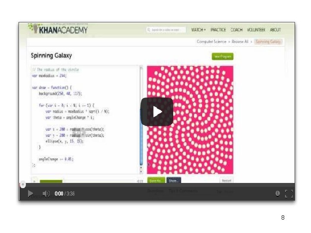Click the Khan Academy logo
The height and width of the screenshot is (233, 311).
[x=58, y=29]
